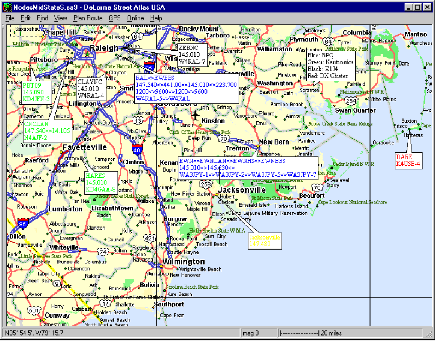Select the yellow Jacksonville 147.480 label box

[x=265, y=241]
